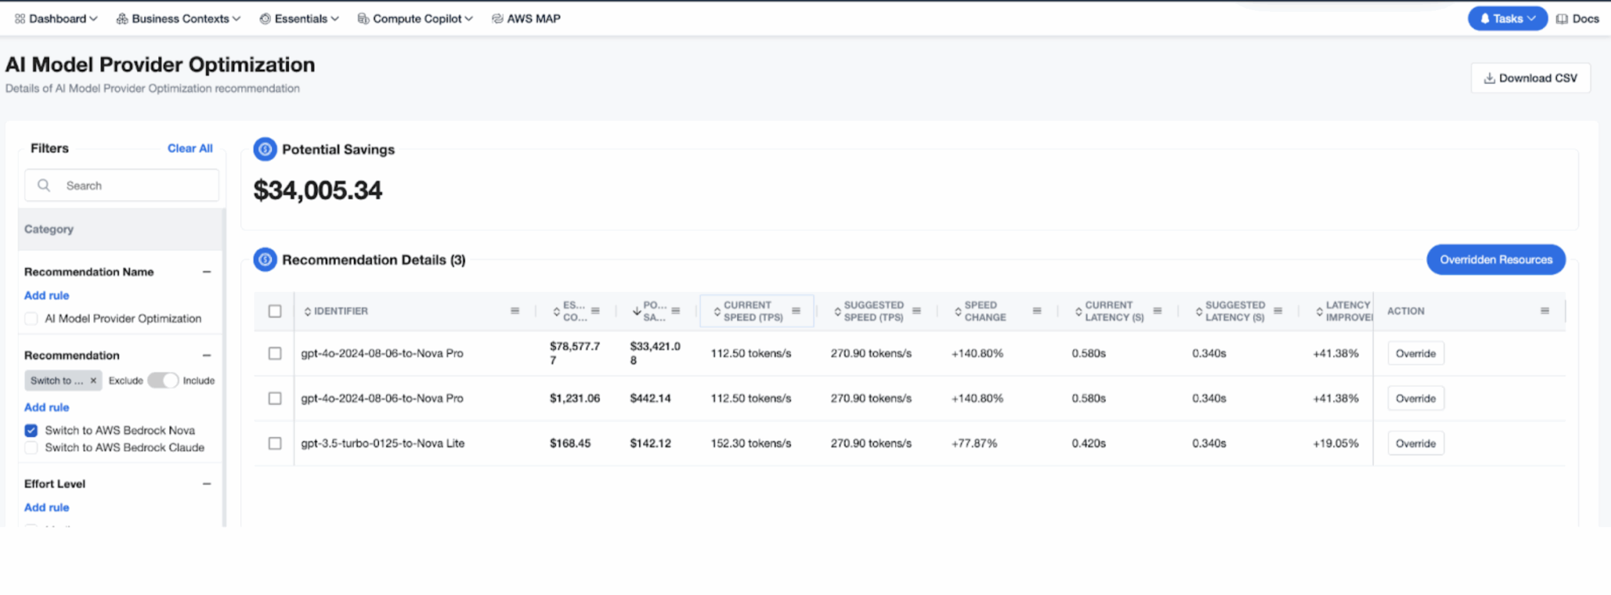Click the gpt-3.5-turbo-0125-to-Nova Lite identifier
This screenshot has width=1611, height=595.
click(383, 443)
